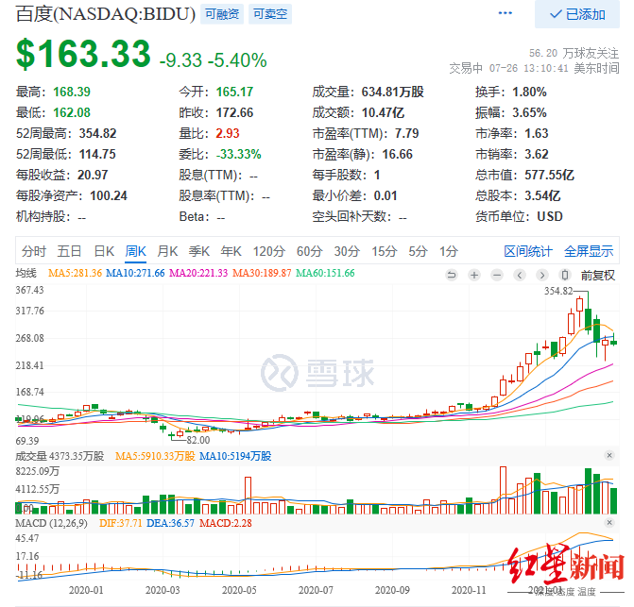Click the MA10:271.66 moving average label
This screenshot has width=634, height=607.
[x=135, y=274]
